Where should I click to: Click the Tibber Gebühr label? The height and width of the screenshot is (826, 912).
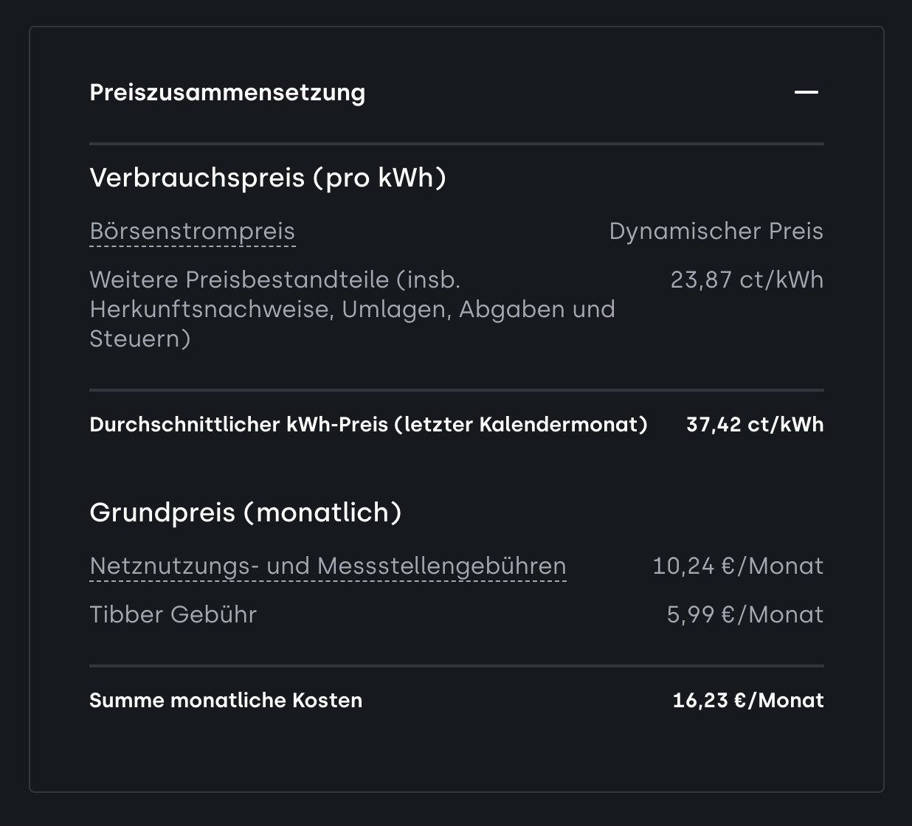coord(173,615)
